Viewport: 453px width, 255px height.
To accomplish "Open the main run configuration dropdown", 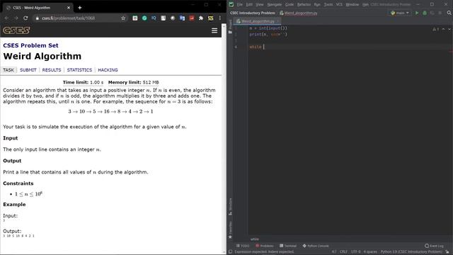I will [400, 13].
